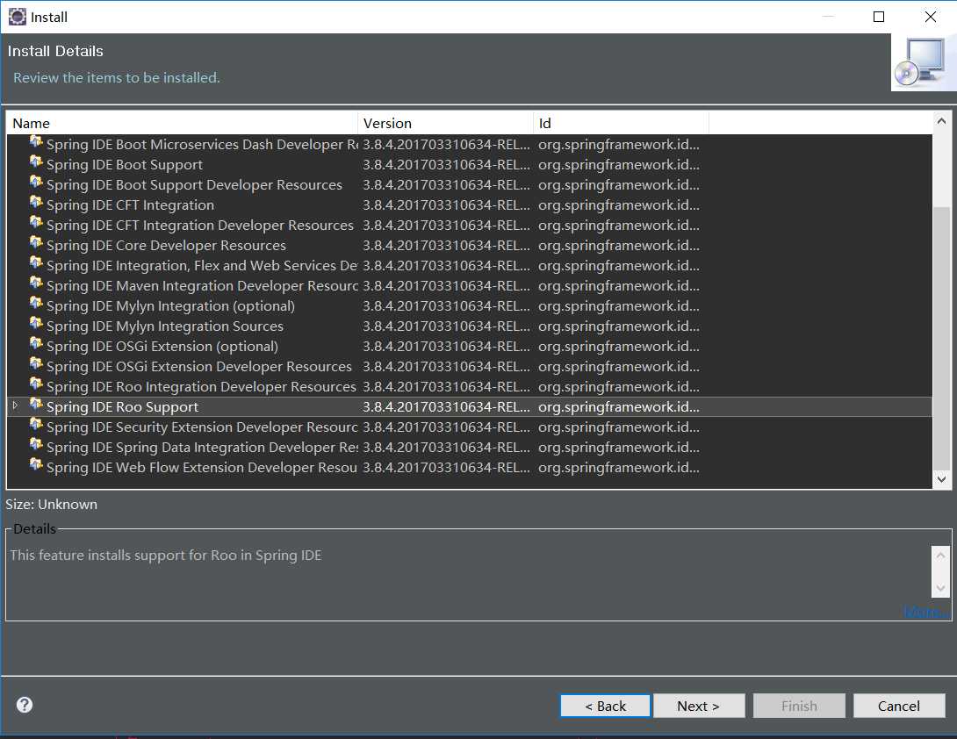Open help via question mark icon
Viewport: 957px width, 739px height.
pos(25,705)
